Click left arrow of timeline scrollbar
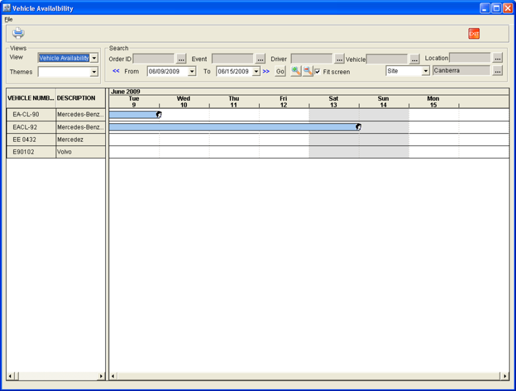Image resolution: width=516 pixels, height=391 pixels. (x=113, y=376)
